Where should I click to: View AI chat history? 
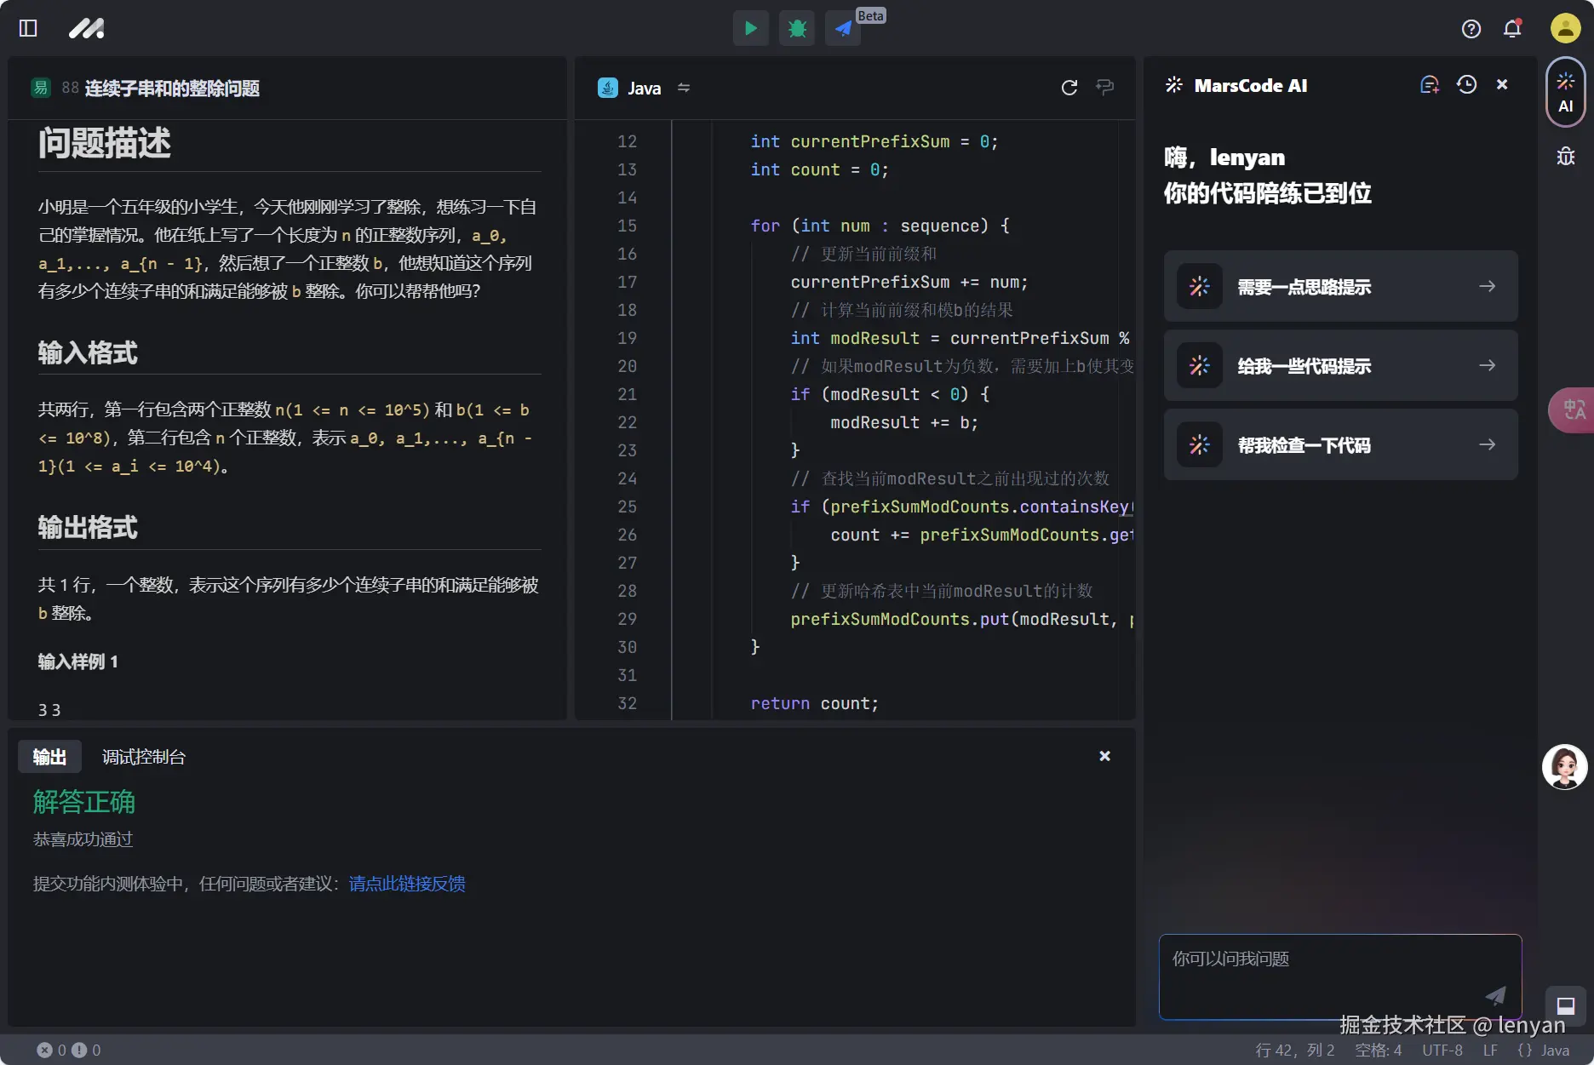1466,85
